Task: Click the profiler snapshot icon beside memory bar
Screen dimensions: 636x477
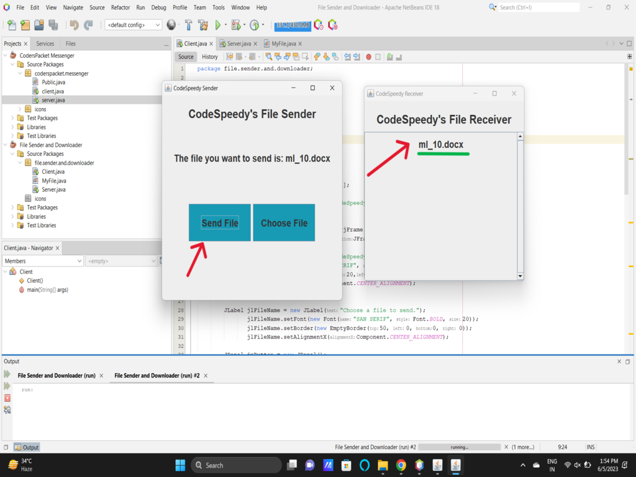Action: click(319, 25)
